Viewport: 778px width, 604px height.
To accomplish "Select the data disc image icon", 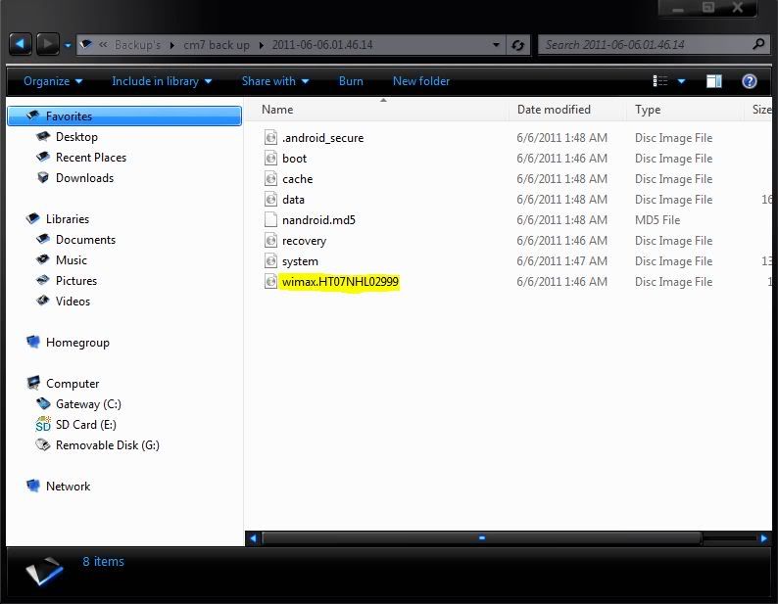I will (x=270, y=200).
